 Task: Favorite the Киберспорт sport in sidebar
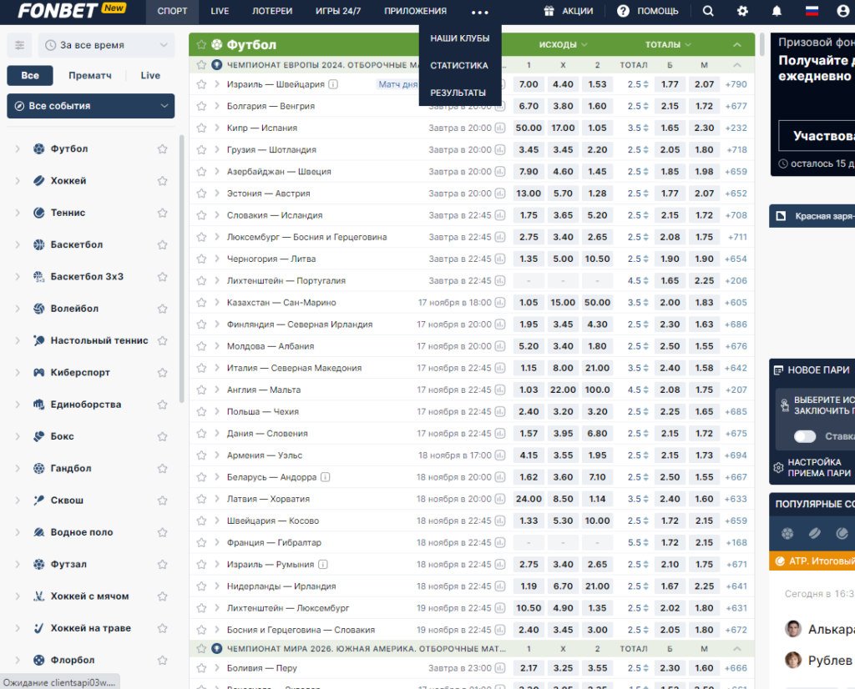[163, 373]
